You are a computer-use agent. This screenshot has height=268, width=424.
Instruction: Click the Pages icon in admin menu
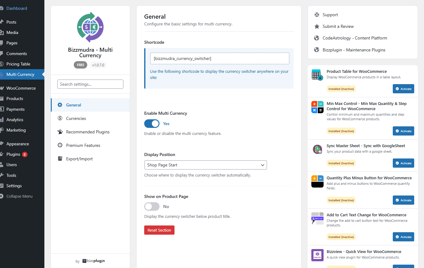2,43
